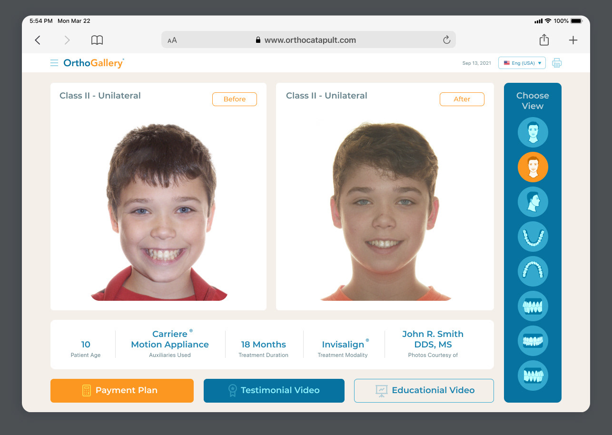Click the Carriere Motion Appliance text

point(170,339)
